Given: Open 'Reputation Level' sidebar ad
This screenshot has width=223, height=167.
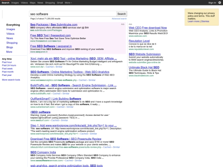Looking at the screenshot, I should (x=139, y=41).
